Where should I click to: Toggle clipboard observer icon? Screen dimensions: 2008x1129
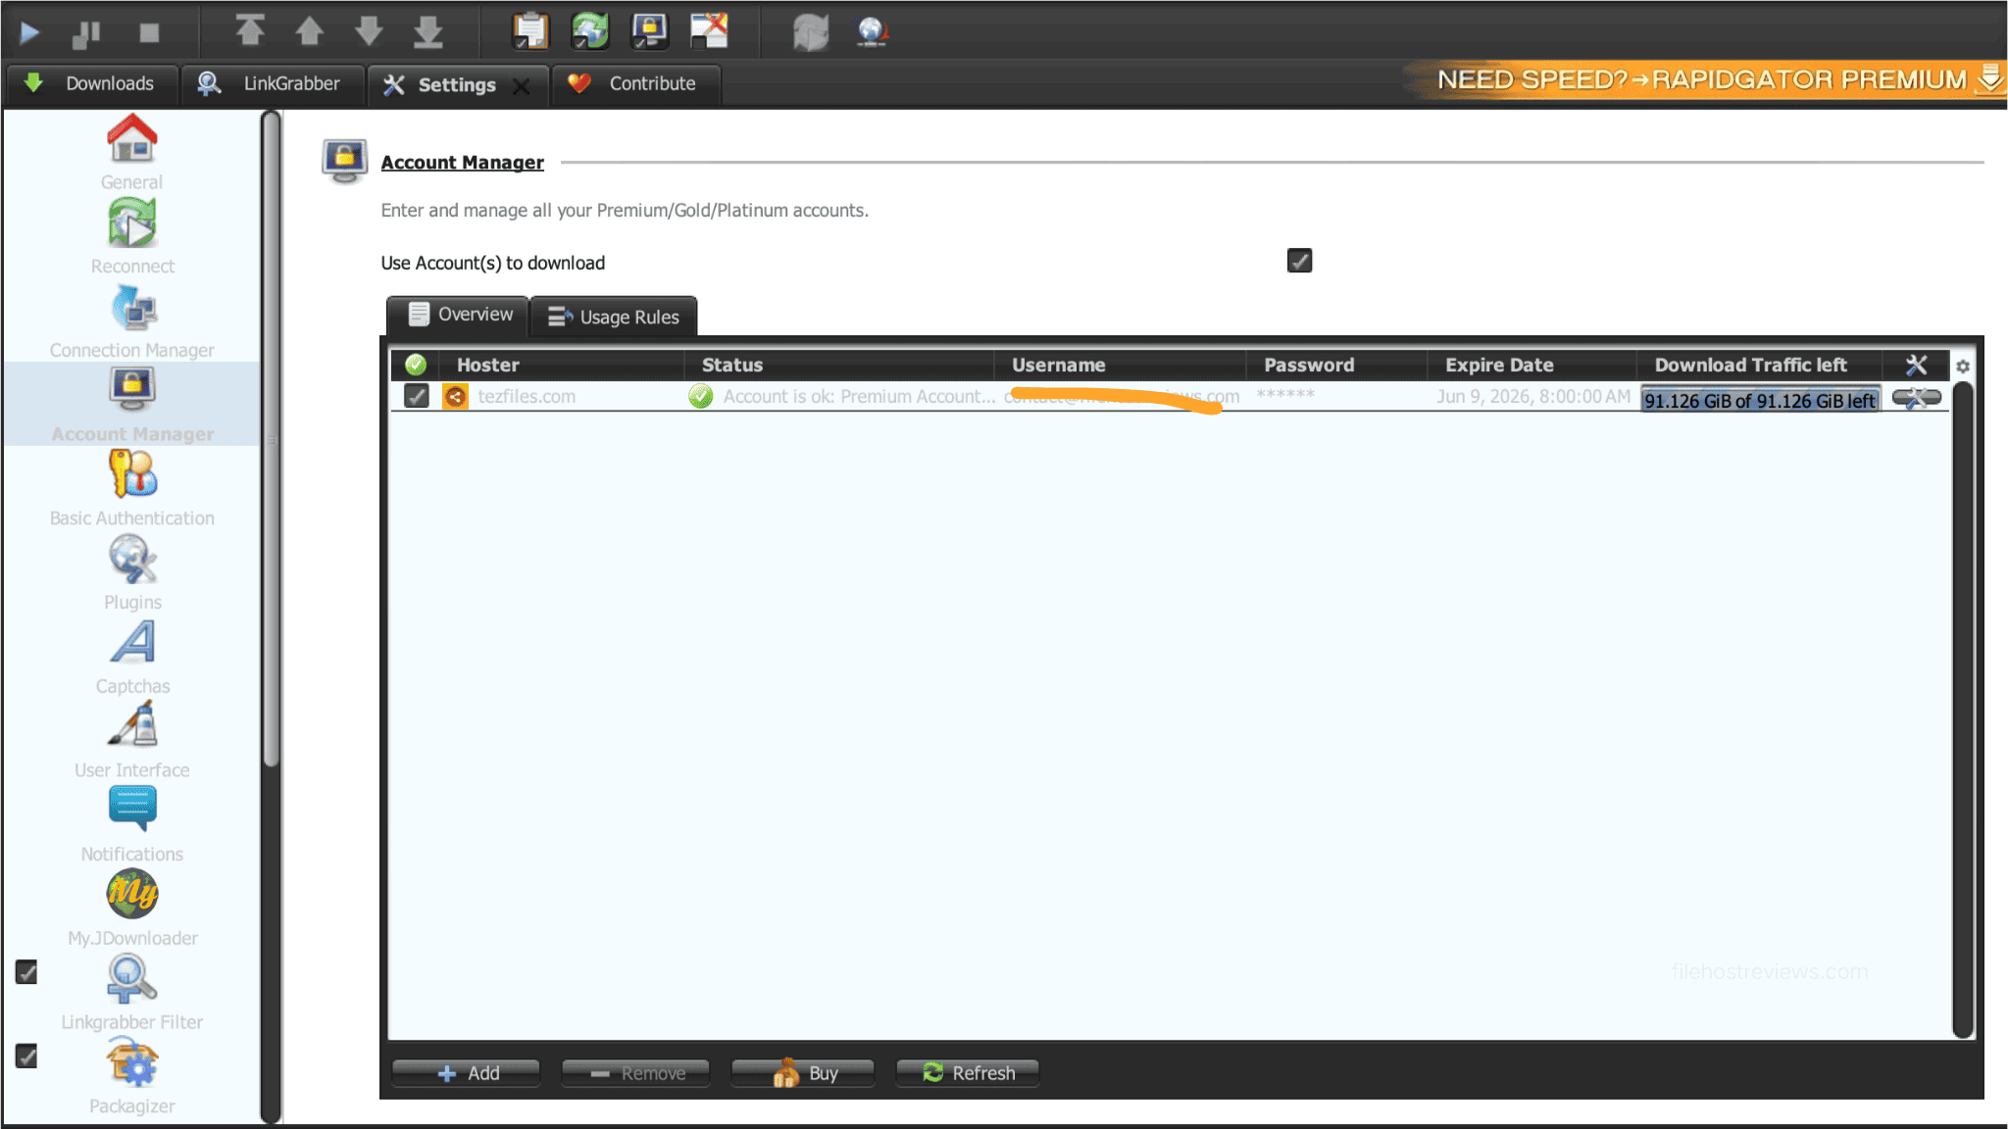pos(530,31)
